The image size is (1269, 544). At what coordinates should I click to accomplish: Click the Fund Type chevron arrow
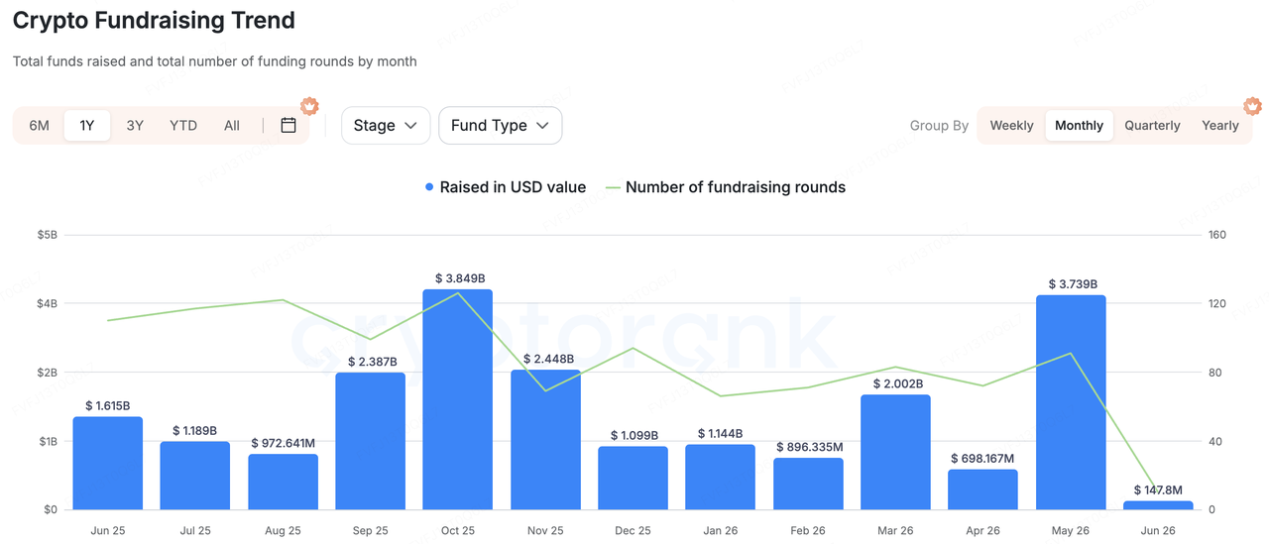point(542,126)
